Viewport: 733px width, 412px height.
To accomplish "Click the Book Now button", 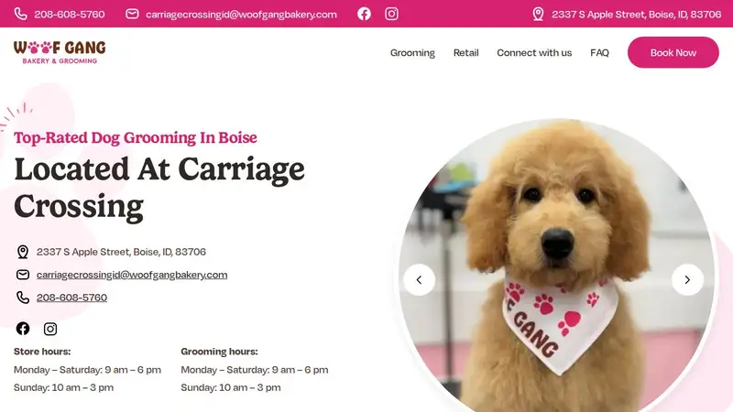I will [673, 52].
